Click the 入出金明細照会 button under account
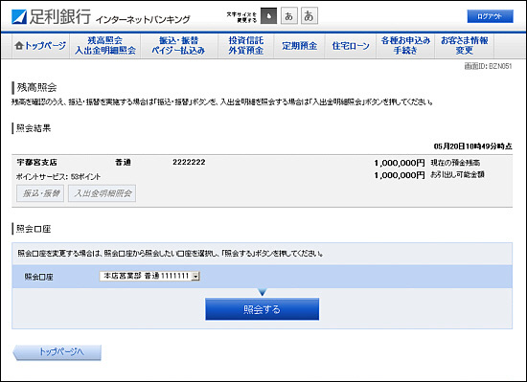The height and width of the screenshot is (382, 527). (103, 193)
